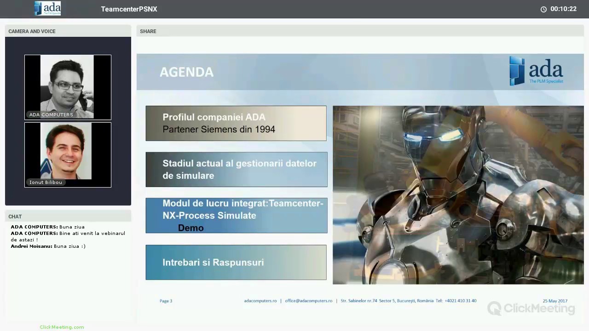Open the Share panel header
Image resolution: width=589 pixels, height=331 pixels.
coord(360,31)
